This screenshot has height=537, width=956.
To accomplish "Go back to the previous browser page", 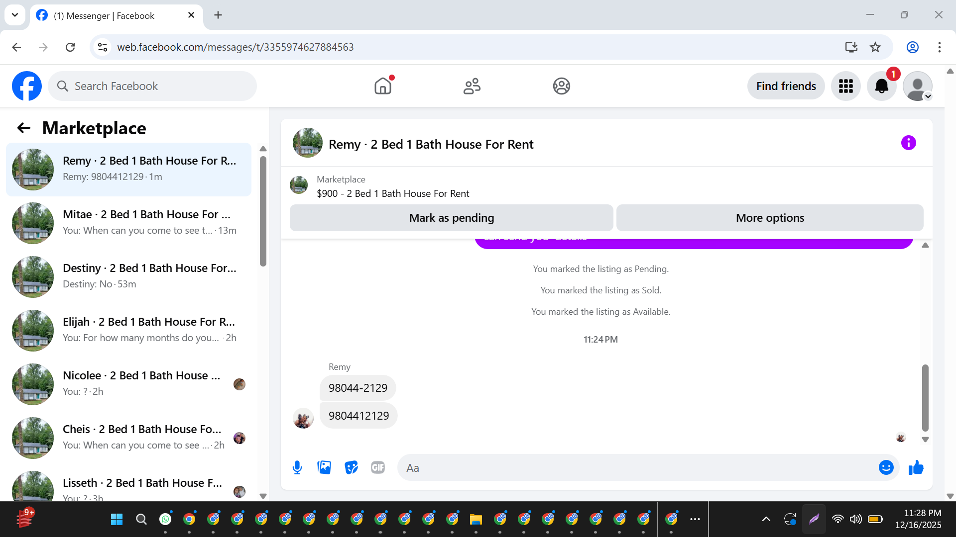I will (x=16, y=47).
